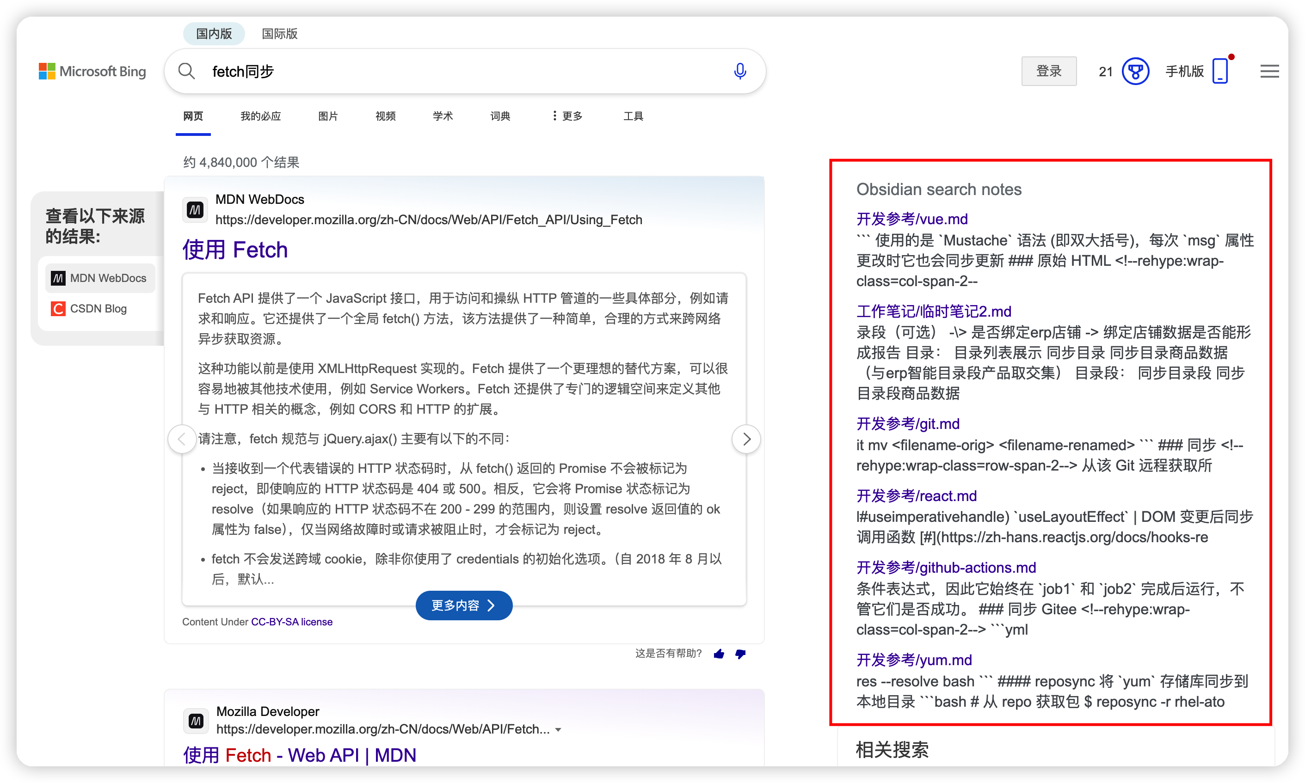Select the CSDN Blog source icon
This screenshot has width=1305, height=783.
point(58,309)
